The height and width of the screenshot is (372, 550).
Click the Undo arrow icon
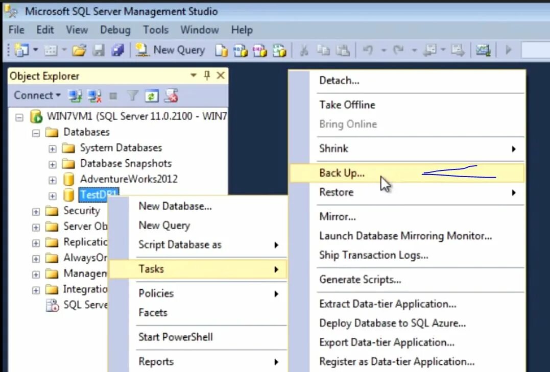(x=368, y=50)
